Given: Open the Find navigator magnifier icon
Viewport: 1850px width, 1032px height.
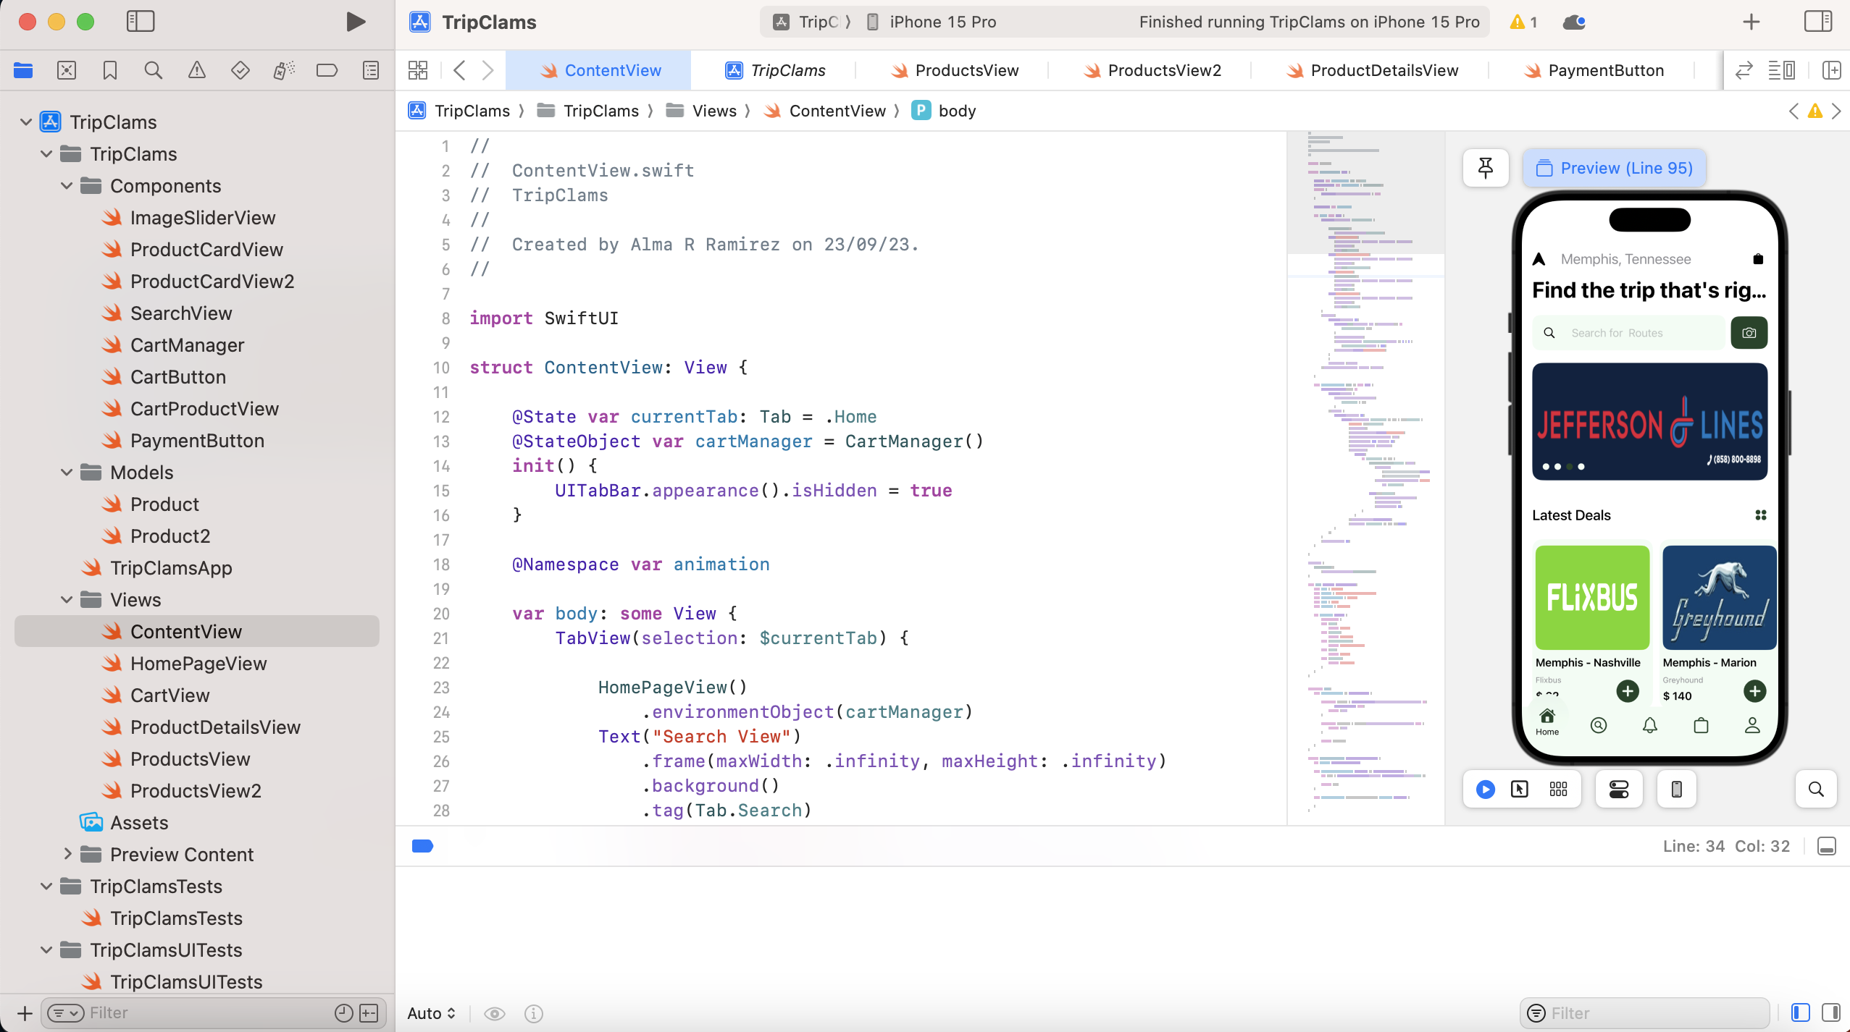Looking at the screenshot, I should tap(153, 70).
